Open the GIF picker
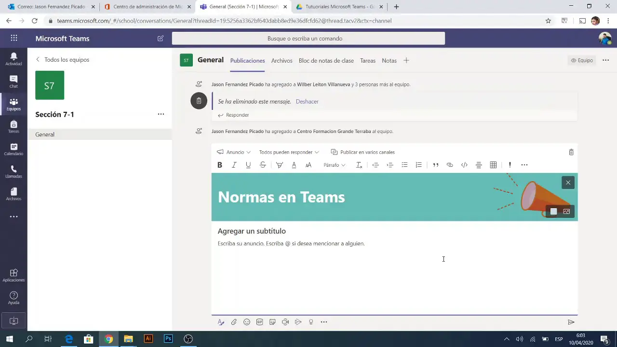 coord(260,322)
